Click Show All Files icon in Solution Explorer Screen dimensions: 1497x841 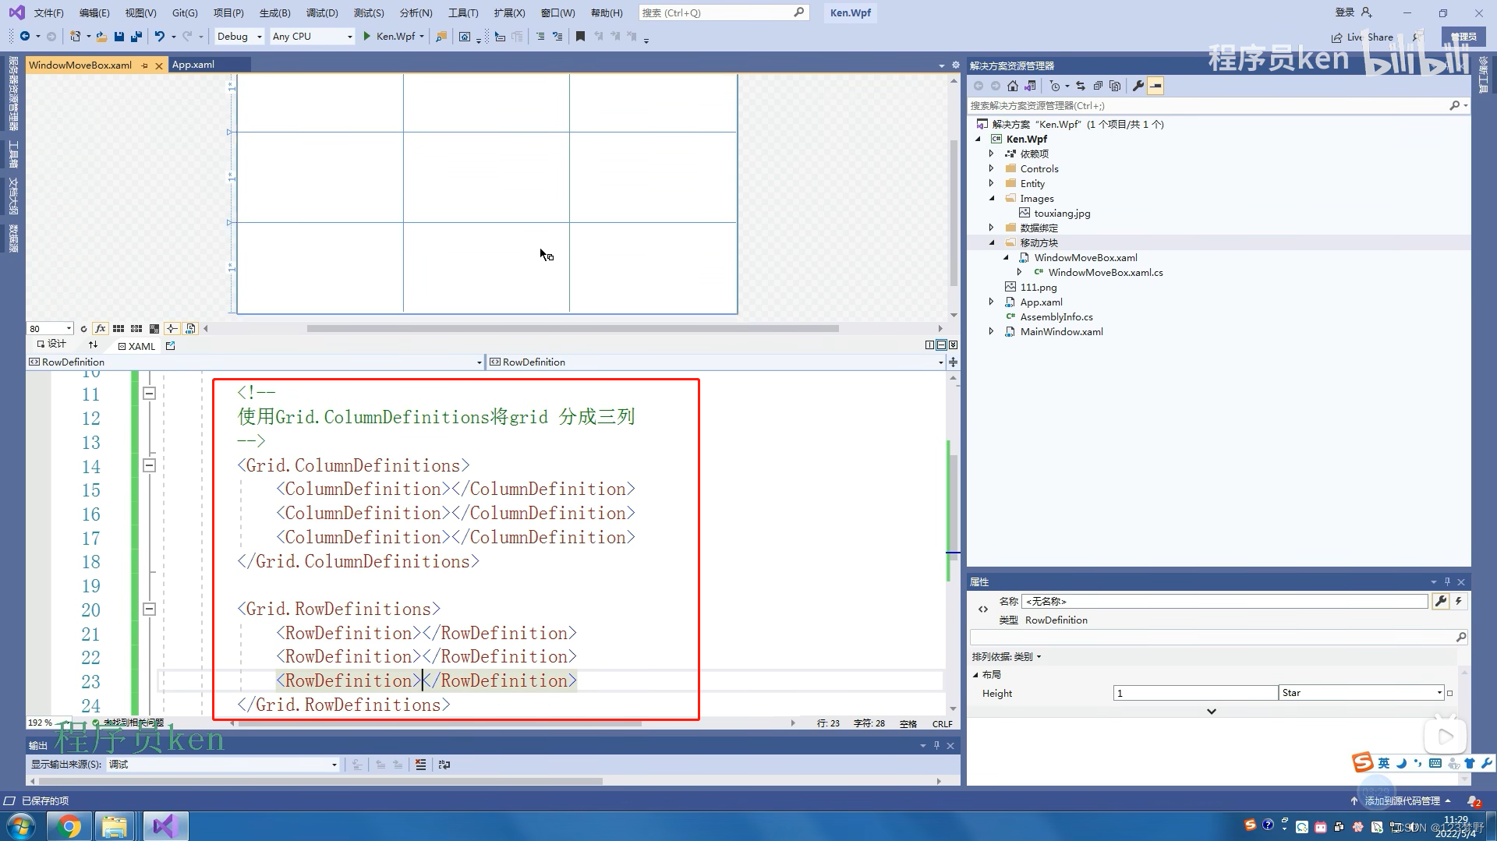[1115, 86]
